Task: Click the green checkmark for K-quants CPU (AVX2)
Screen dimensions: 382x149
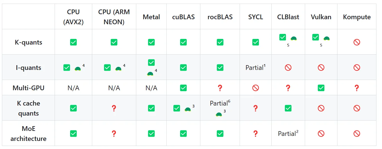Action: click(x=73, y=42)
